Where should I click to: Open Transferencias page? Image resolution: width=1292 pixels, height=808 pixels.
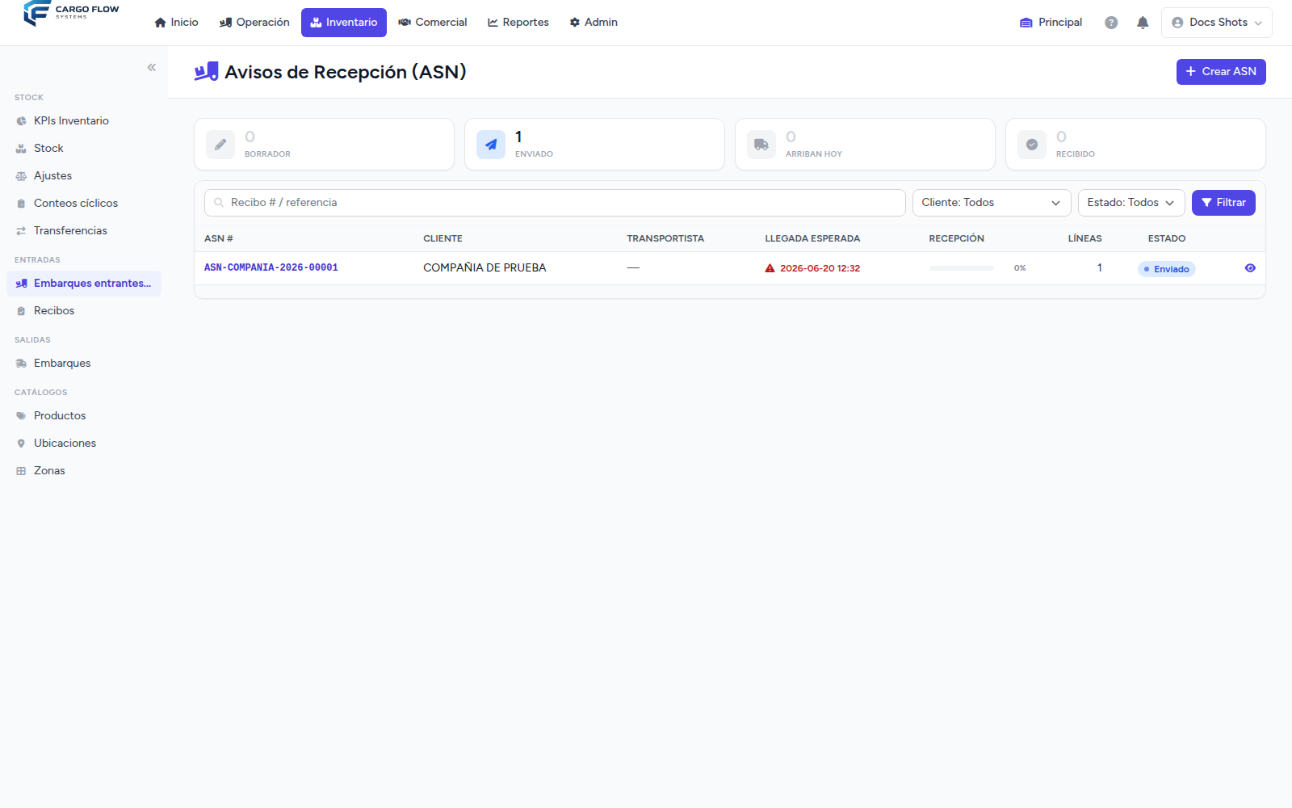(84, 231)
